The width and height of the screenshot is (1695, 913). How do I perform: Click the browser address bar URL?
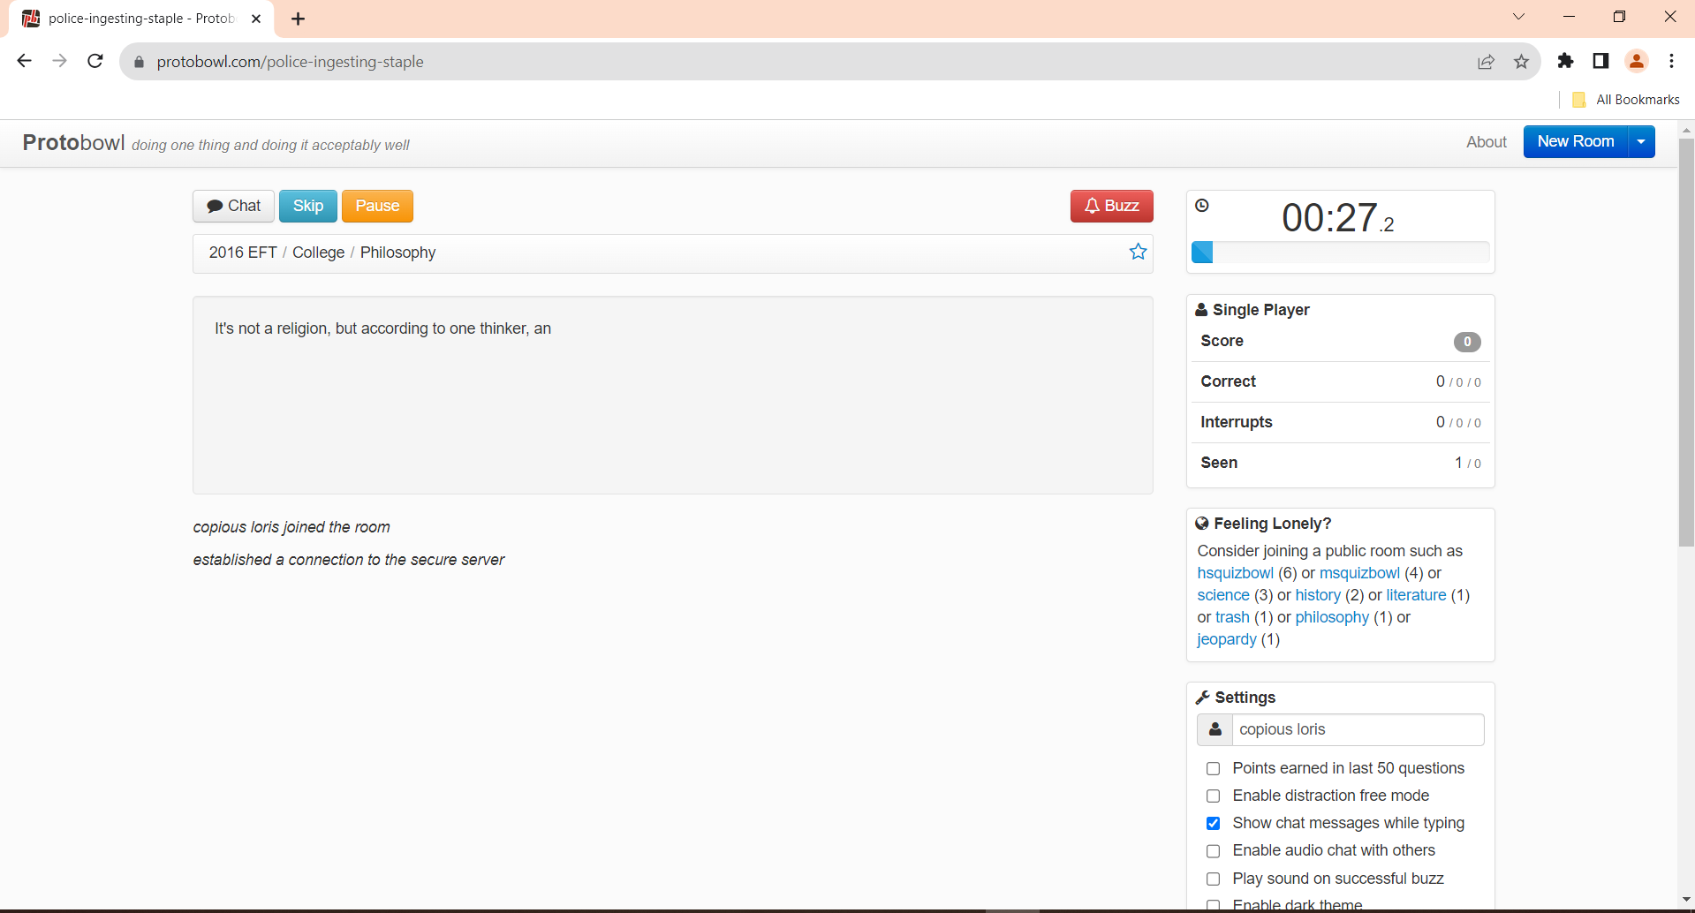pyautogui.click(x=290, y=62)
